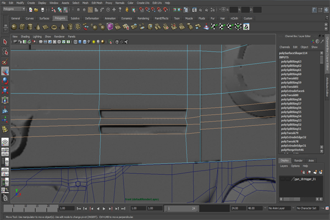Play the animation forwards
This screenshot has height=220, width=330.
tap(104, 208)
